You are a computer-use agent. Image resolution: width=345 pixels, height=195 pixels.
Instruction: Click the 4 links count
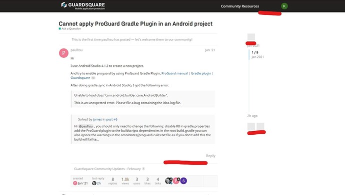[x=158, y=181]
